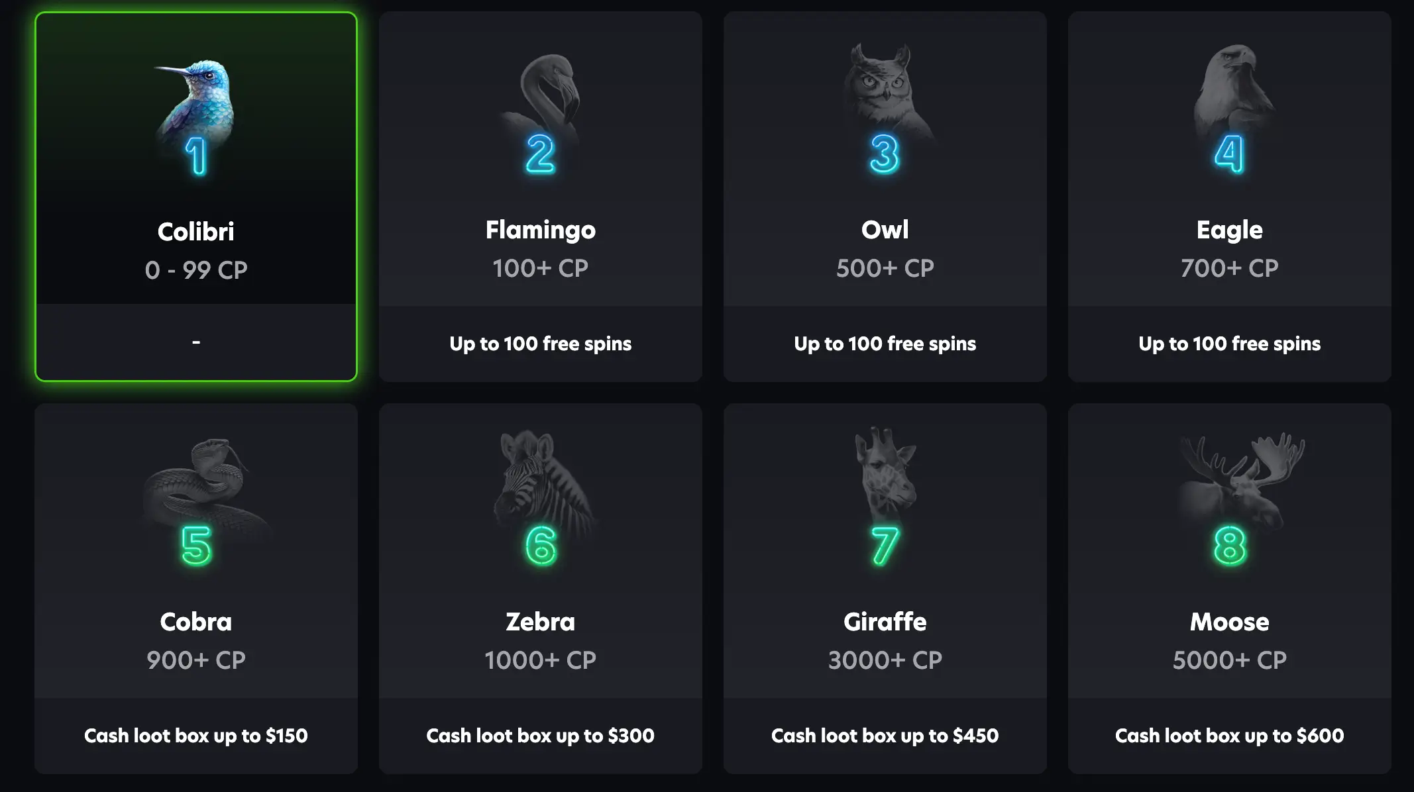Viewport: 1414px width, 792px height.
Task: Click the '700+ CP' Eagle requirement
Action: [1230, 268]
